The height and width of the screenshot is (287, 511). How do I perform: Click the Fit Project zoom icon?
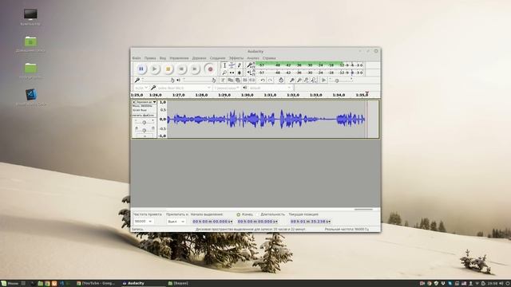pos(314,80)
